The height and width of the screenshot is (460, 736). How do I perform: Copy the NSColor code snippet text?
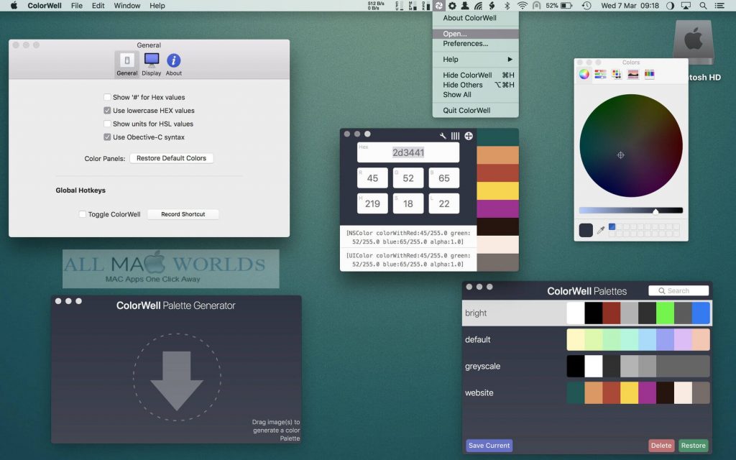coord(408,237)
